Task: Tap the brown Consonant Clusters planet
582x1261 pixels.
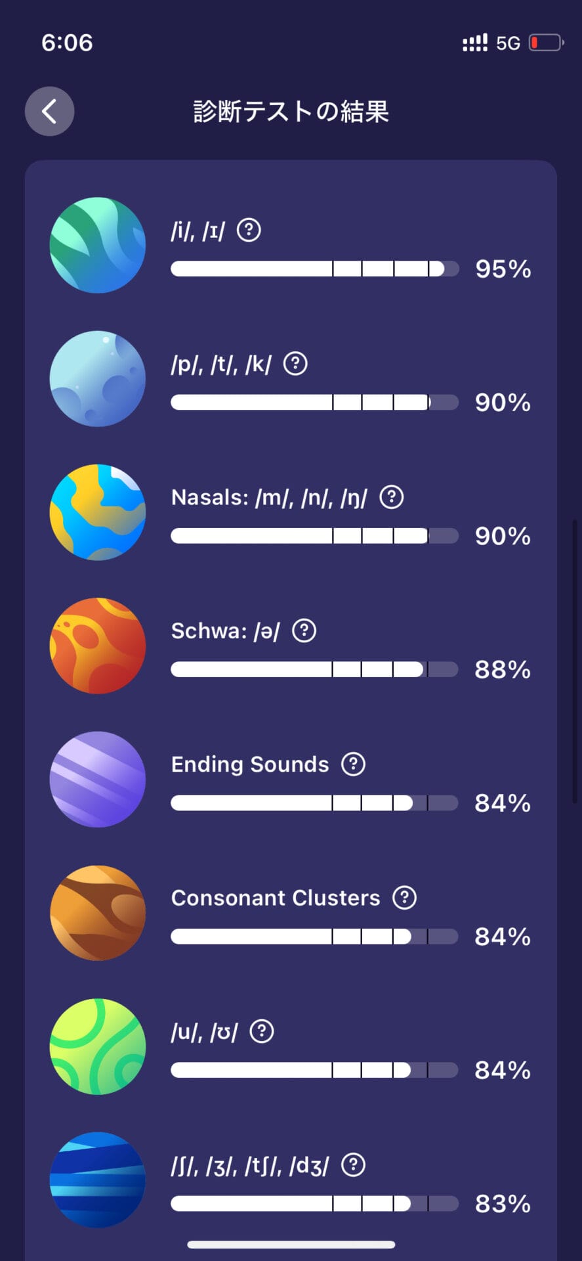Action: click(98, 913)
